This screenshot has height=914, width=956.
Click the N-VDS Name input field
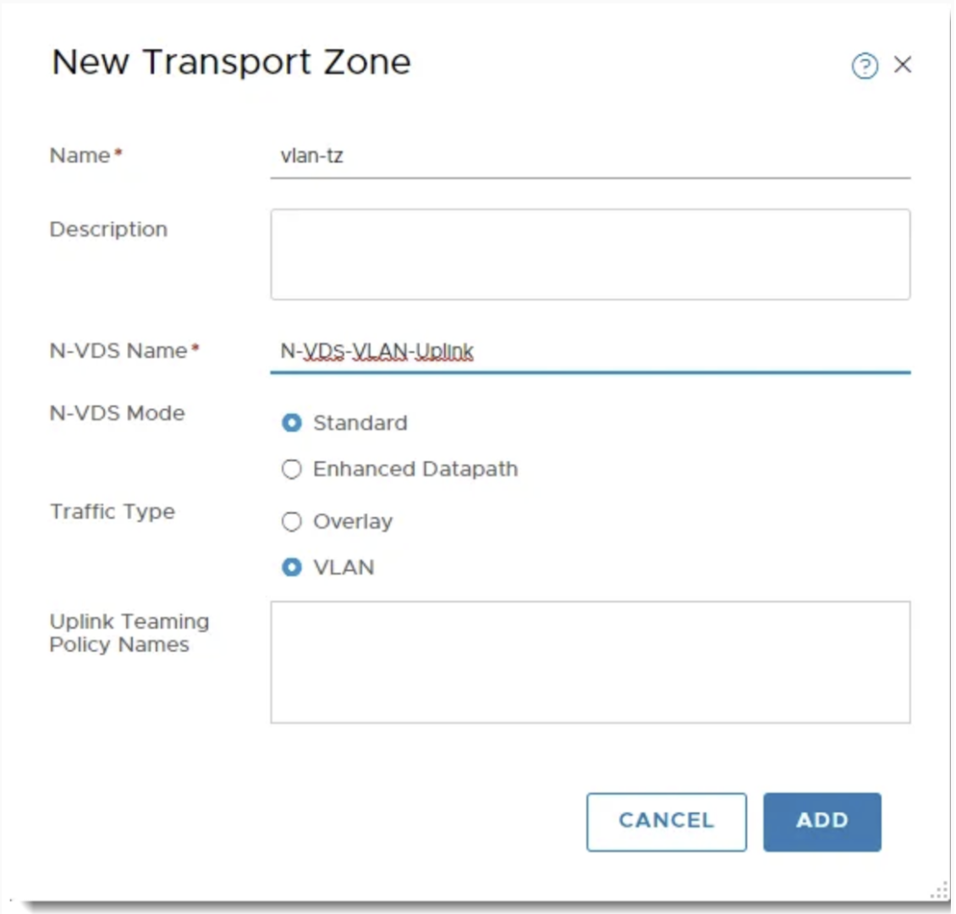click(590, 351)
